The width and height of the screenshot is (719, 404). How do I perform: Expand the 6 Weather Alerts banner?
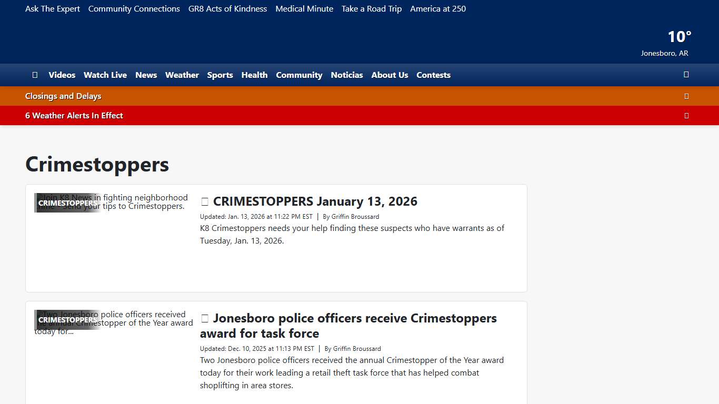[x=686, y=115]
